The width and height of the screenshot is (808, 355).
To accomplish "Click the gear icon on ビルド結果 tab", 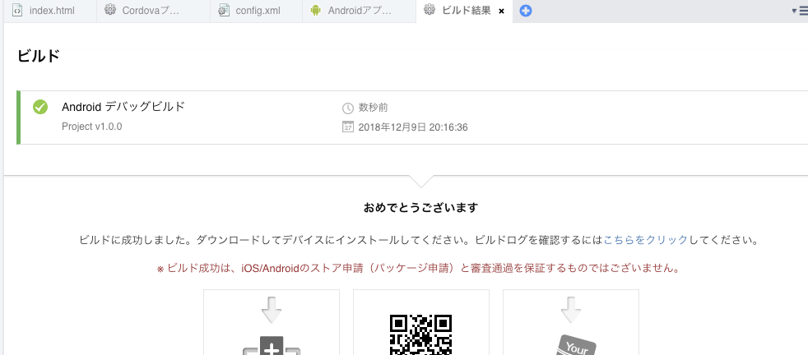I will click(430, 11).
